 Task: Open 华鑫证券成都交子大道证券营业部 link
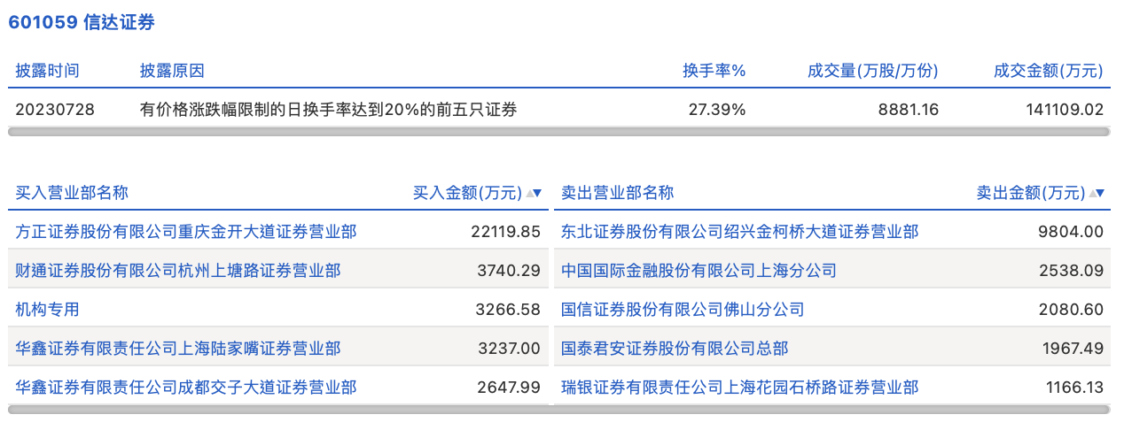click(x=186, y=388)
